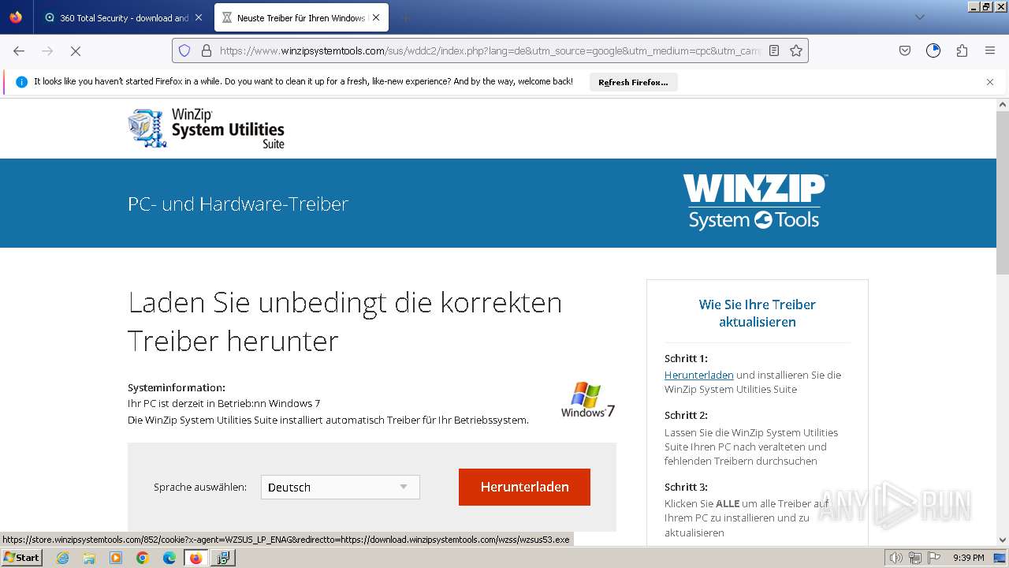Close the 360 Total Security tab
1009x568 pixels.
(198, 17)
